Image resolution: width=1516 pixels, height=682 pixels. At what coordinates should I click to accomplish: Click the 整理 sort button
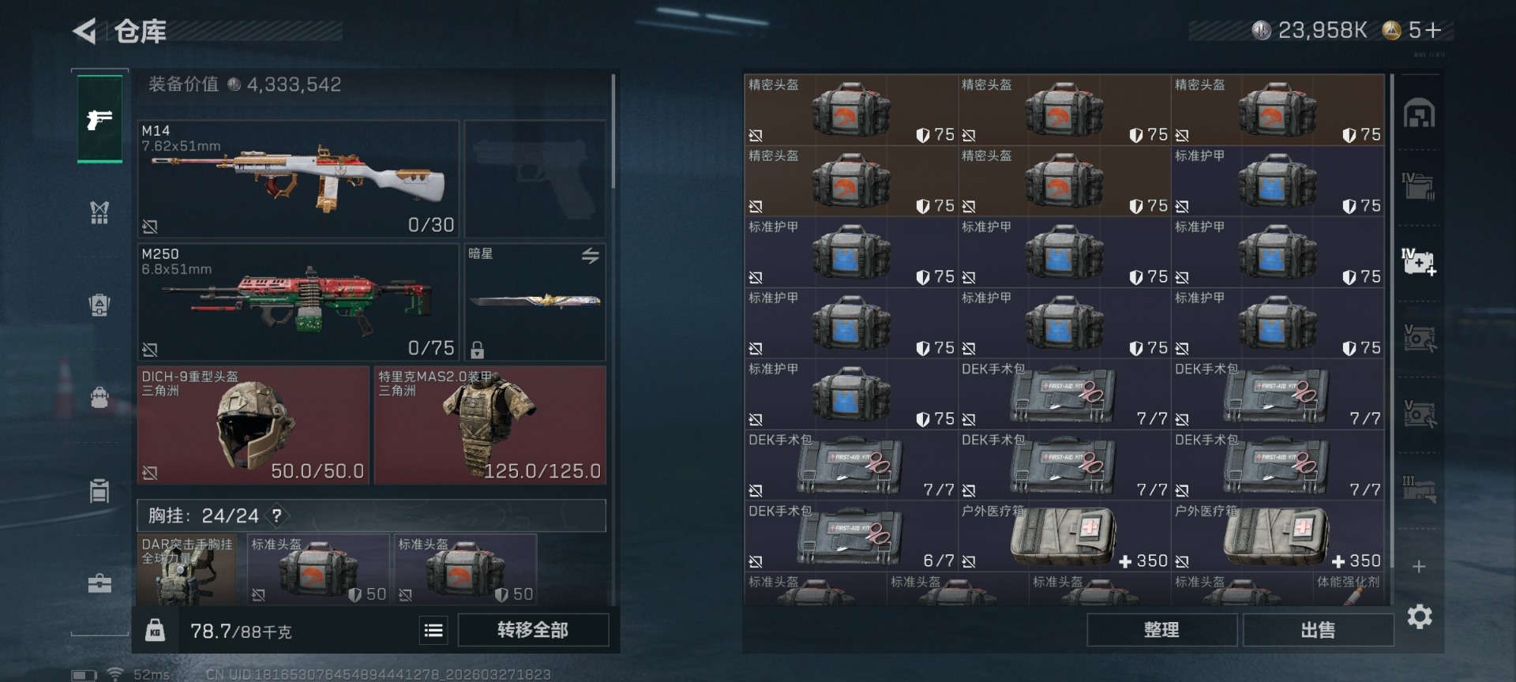point(1161,630)
